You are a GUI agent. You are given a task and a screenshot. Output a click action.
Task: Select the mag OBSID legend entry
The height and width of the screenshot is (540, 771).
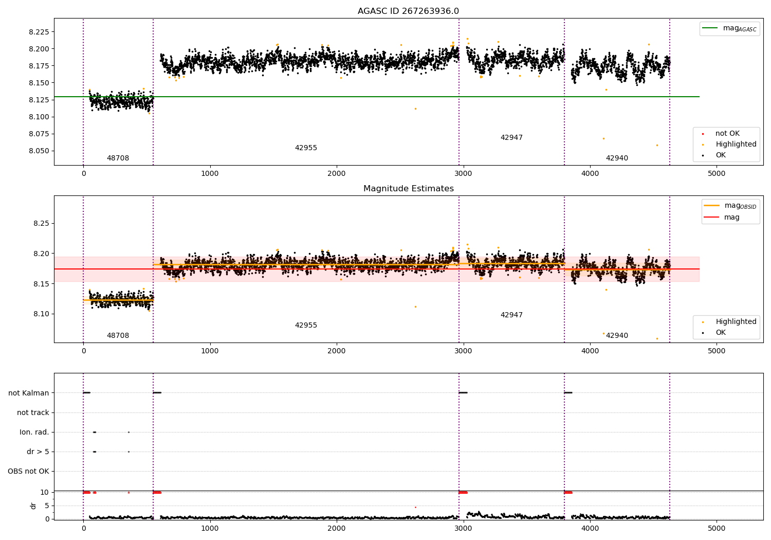tap(730, 206)
